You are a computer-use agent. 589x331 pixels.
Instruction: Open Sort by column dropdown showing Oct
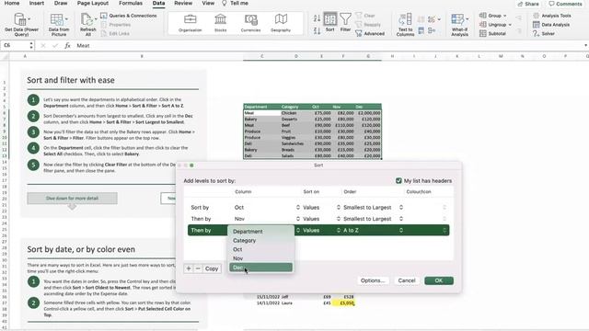click(x=267, y=207)
